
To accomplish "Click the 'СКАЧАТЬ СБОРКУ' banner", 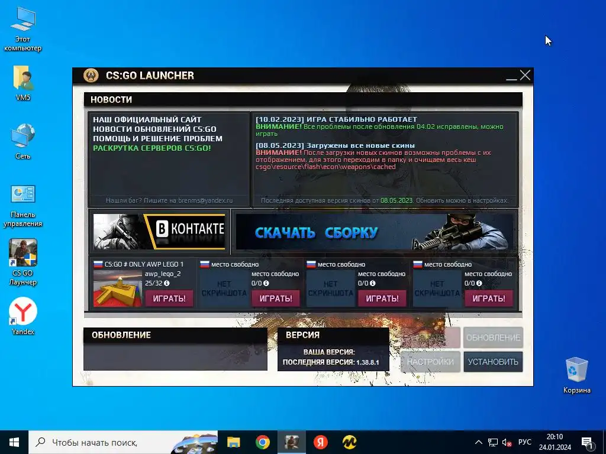I will 375,232.
